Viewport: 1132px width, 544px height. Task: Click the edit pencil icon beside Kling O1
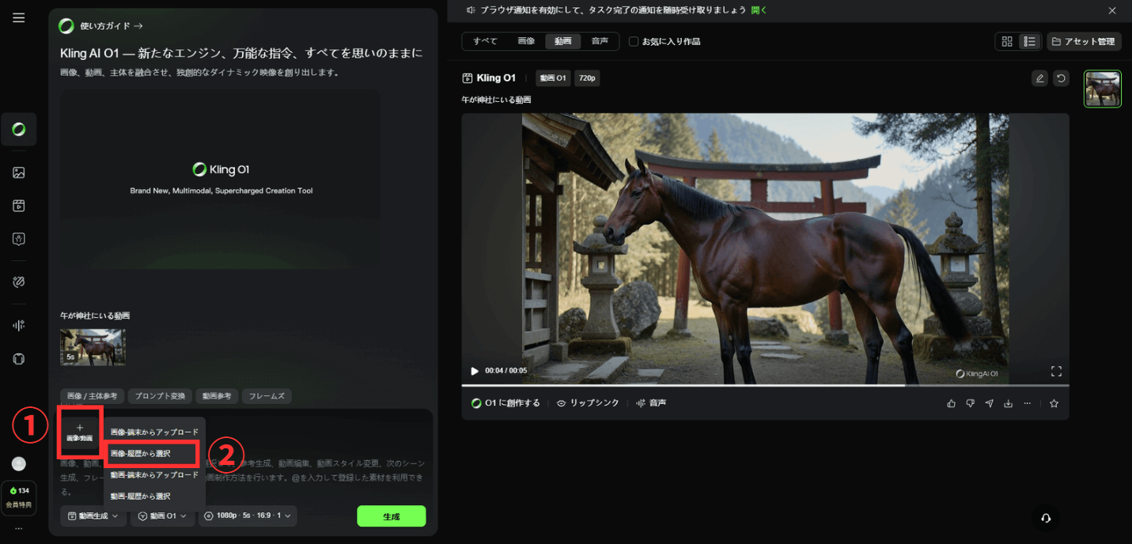(x=1039, y=77)
